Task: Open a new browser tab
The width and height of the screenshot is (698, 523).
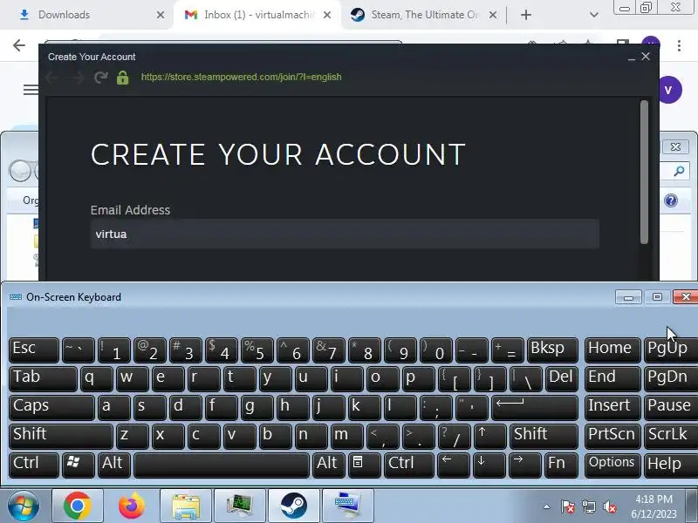Action: pyautogui.click(x=526, y=15)
